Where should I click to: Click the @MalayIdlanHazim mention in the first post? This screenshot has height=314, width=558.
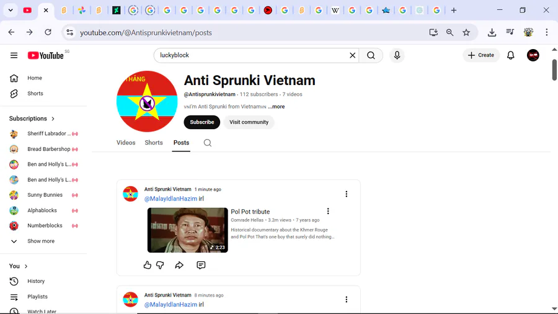coord(170,199)
